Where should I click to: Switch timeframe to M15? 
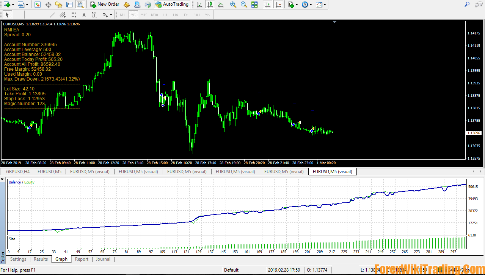tap(144, 15)
